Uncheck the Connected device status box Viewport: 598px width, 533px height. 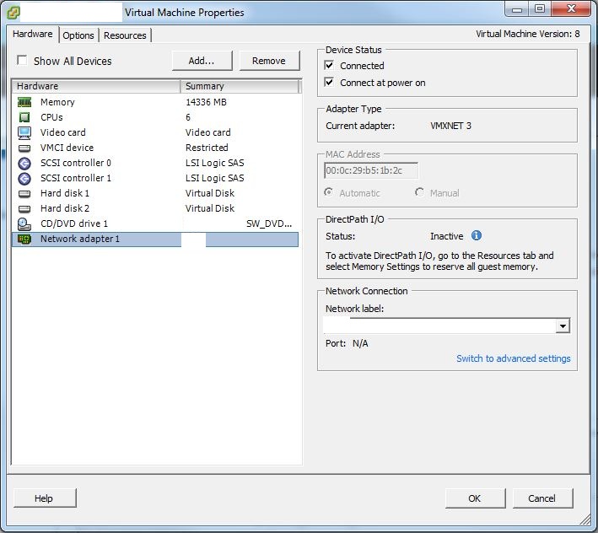click(x=330, y=66)
